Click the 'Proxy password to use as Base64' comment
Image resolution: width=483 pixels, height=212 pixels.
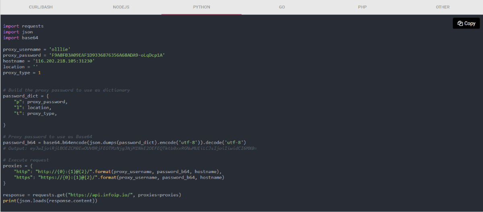(47, 137)
